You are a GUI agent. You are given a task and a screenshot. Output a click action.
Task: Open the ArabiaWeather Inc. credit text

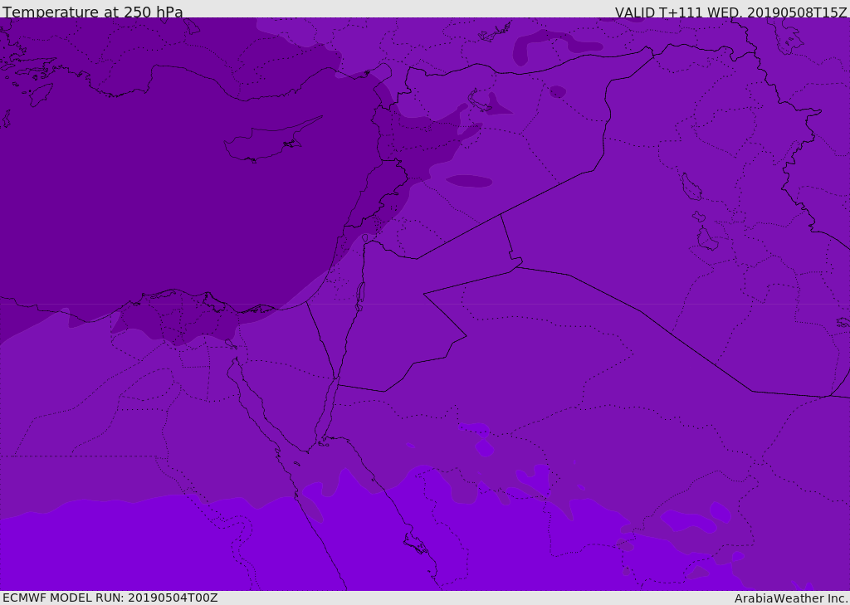click(x=791, y=598)
